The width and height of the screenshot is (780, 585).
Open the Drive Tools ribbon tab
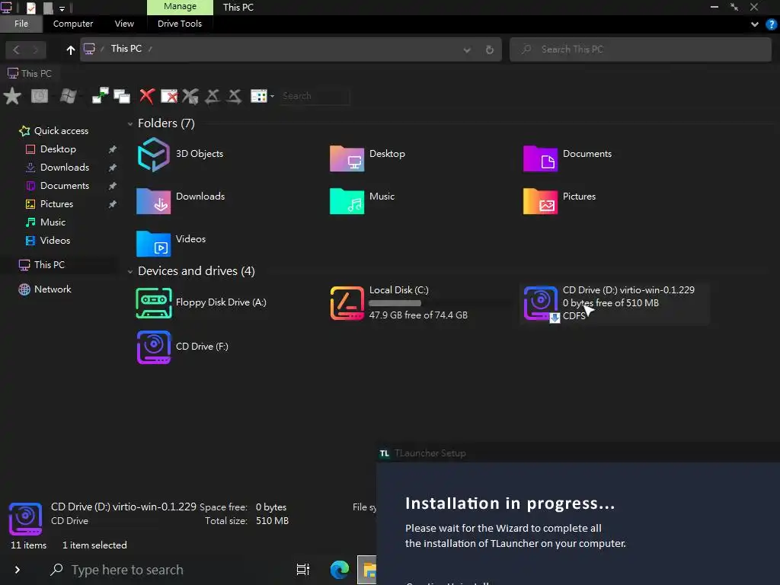click(180, 24)
